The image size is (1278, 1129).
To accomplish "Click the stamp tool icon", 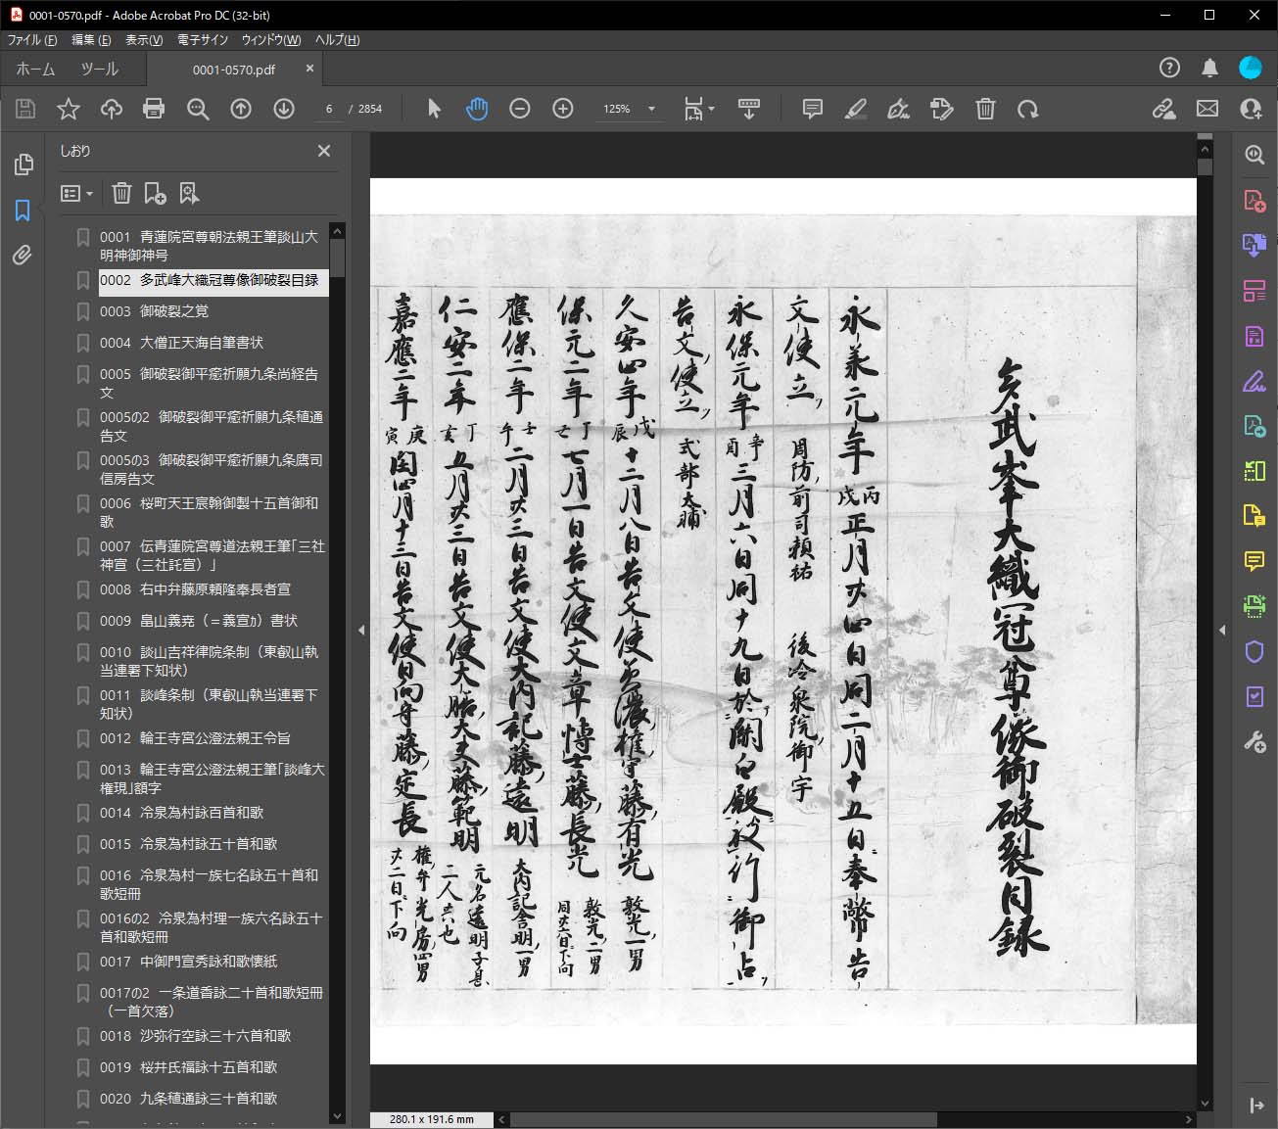I will click(x=941, y=109).
